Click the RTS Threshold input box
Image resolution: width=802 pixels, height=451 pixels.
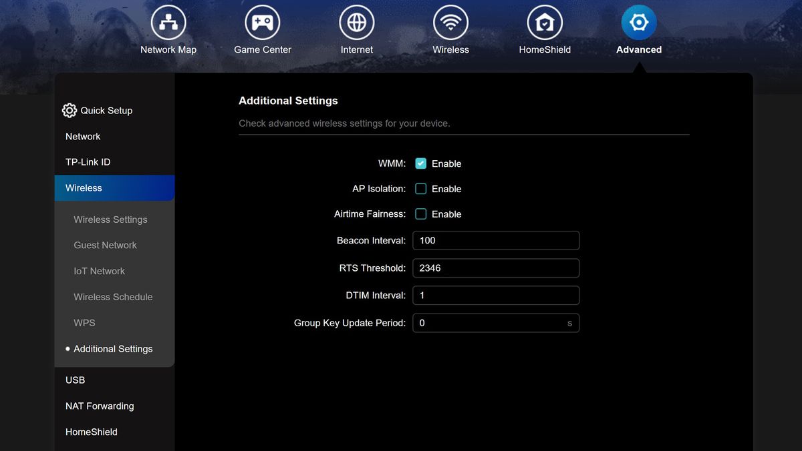click(496, 268)
